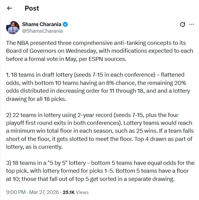
Task: Click the opening paragraph about anti-tanking concepts
Action: (x=100, y=51)
